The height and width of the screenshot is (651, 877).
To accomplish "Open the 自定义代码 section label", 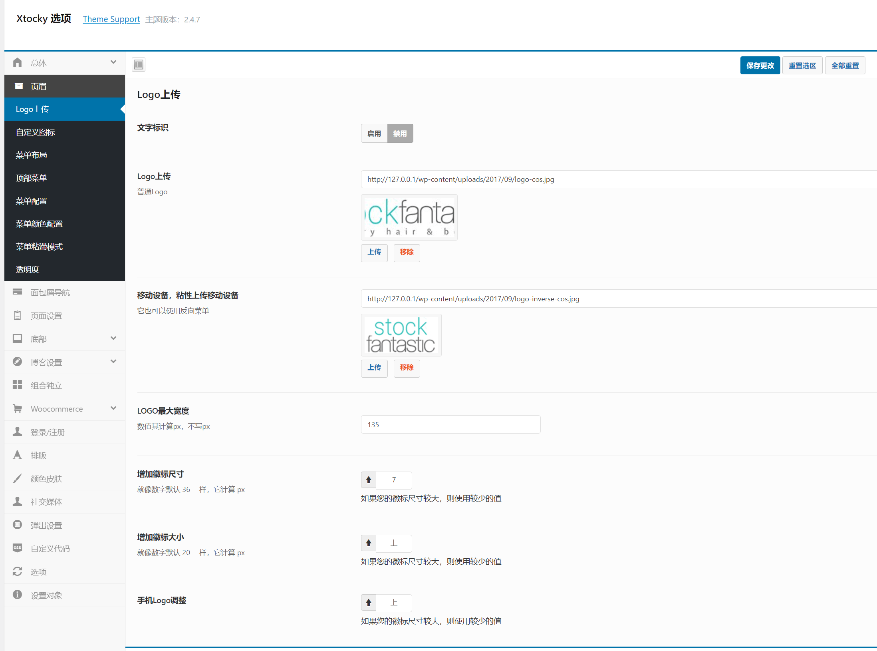I will 50,548.
